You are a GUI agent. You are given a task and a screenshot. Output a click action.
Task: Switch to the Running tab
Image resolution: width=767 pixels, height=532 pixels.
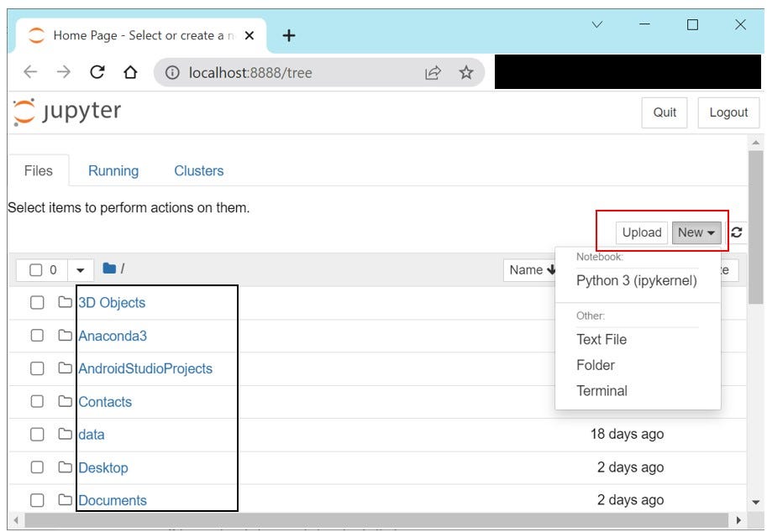pos(113,170)
